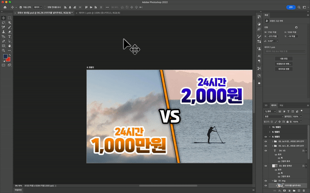Reset transform icon in Properties panel
The height and width of the screenshot is (193, 310).
pos(296,27)
